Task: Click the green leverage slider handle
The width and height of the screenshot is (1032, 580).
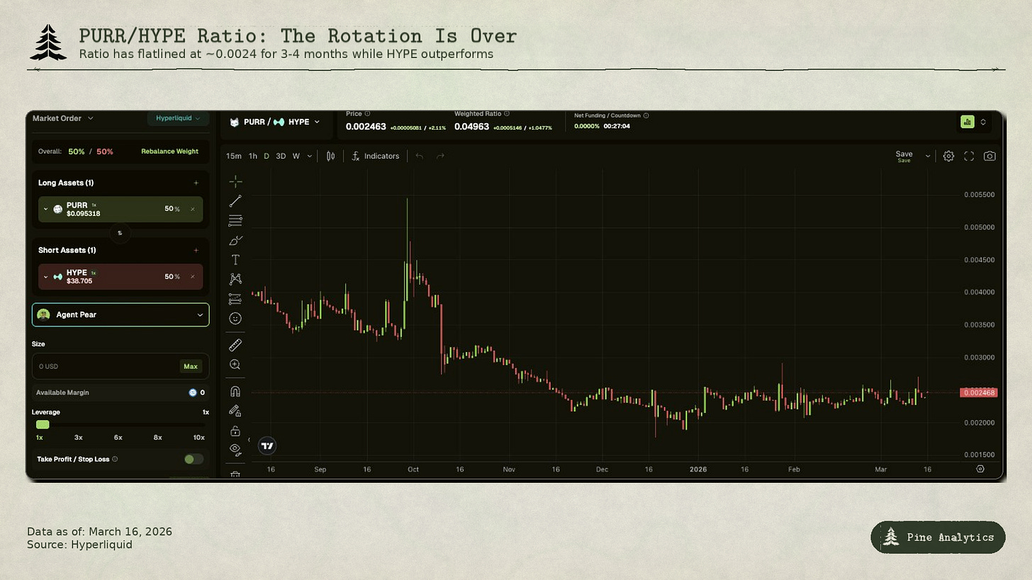Action: tap(43, 424)
